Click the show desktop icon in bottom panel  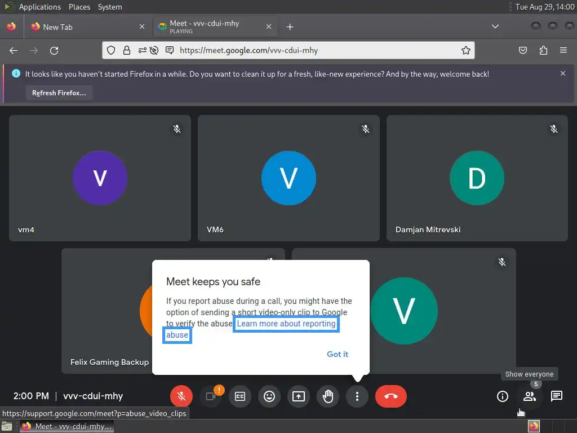click(x=7, y=427)
